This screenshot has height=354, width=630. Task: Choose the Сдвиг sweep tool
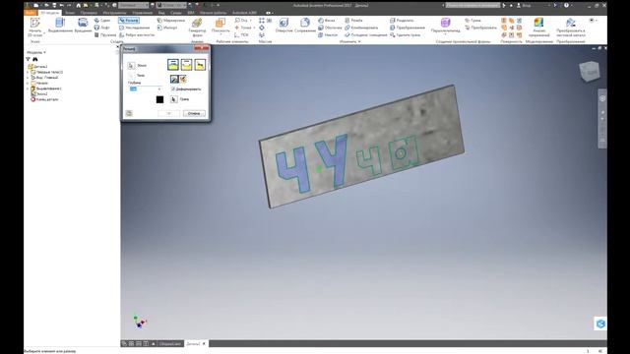tap(102, 20)
